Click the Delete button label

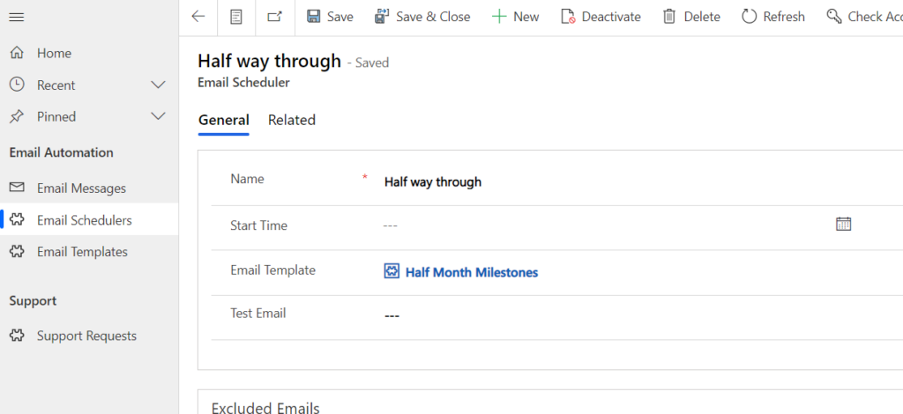[x=702, y=18]
